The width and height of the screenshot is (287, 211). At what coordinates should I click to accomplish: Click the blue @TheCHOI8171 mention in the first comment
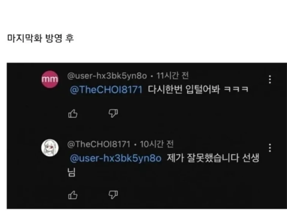point(106,90)
